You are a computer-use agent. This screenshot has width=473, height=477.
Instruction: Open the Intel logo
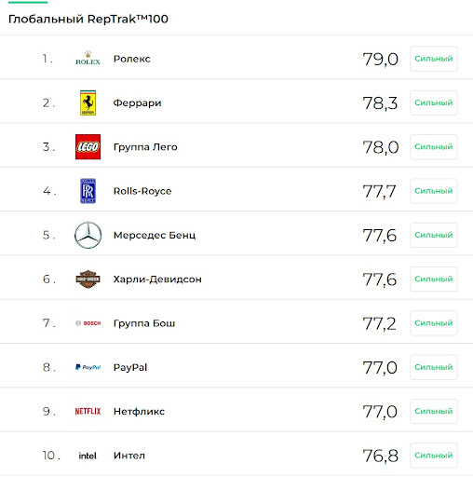88,456
